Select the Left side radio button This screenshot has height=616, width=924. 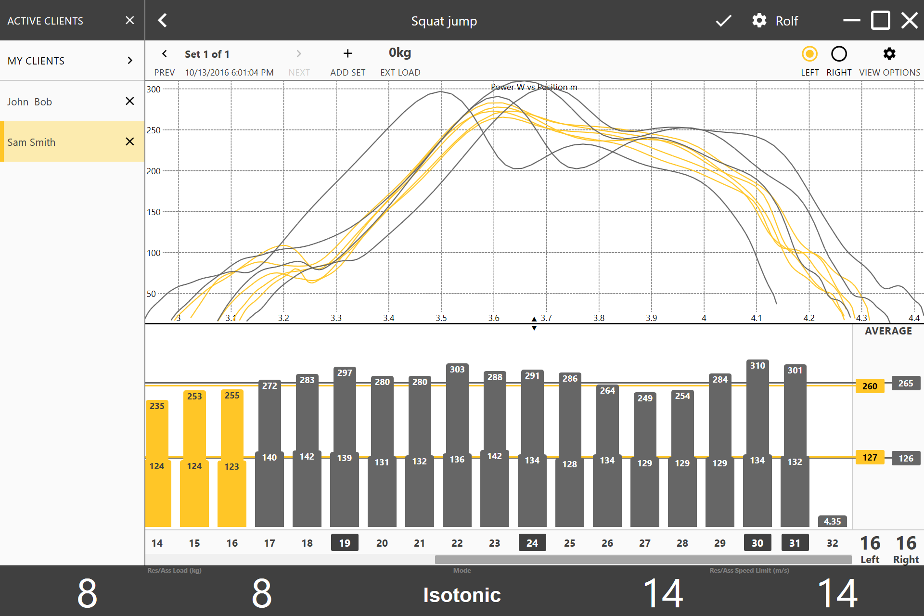pyautogui.click(x=809, y=54)
